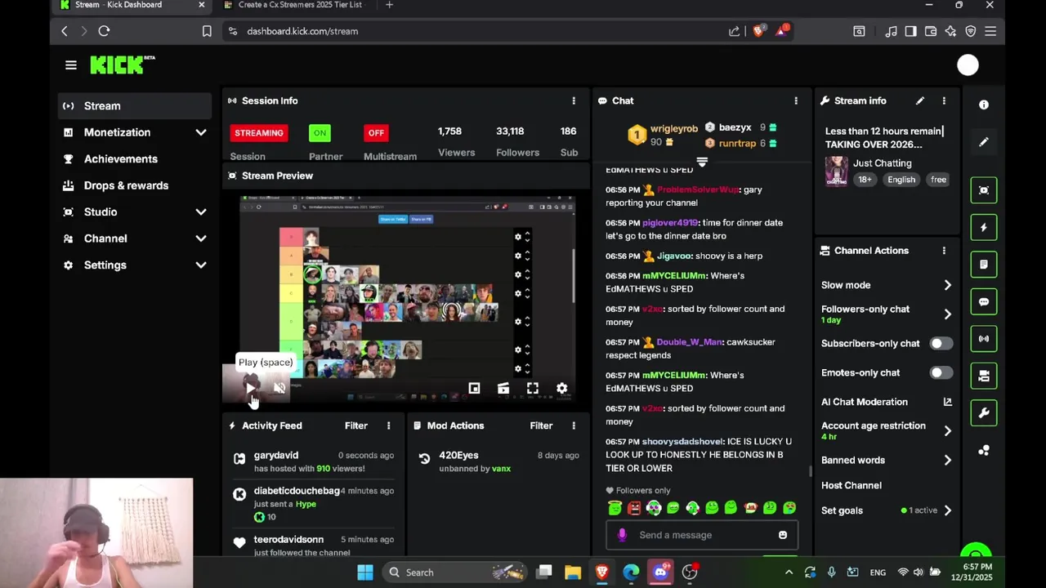Click the browser address bar URL
1046x588 pixels.
[302, 31]
